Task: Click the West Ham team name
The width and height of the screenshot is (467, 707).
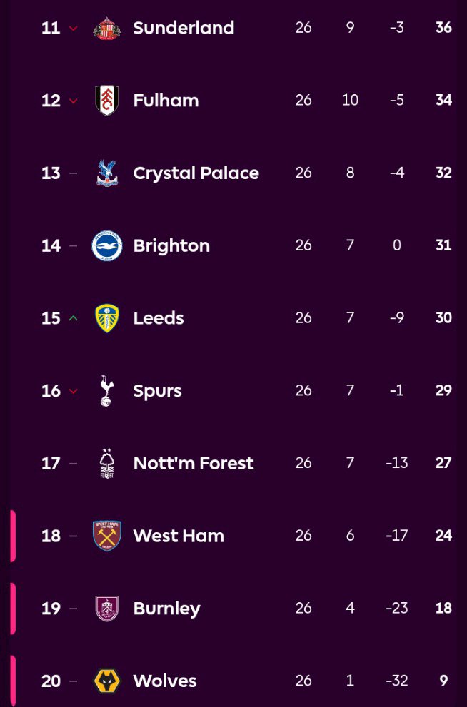Action: pyautogui.click(x=179, y=536)
